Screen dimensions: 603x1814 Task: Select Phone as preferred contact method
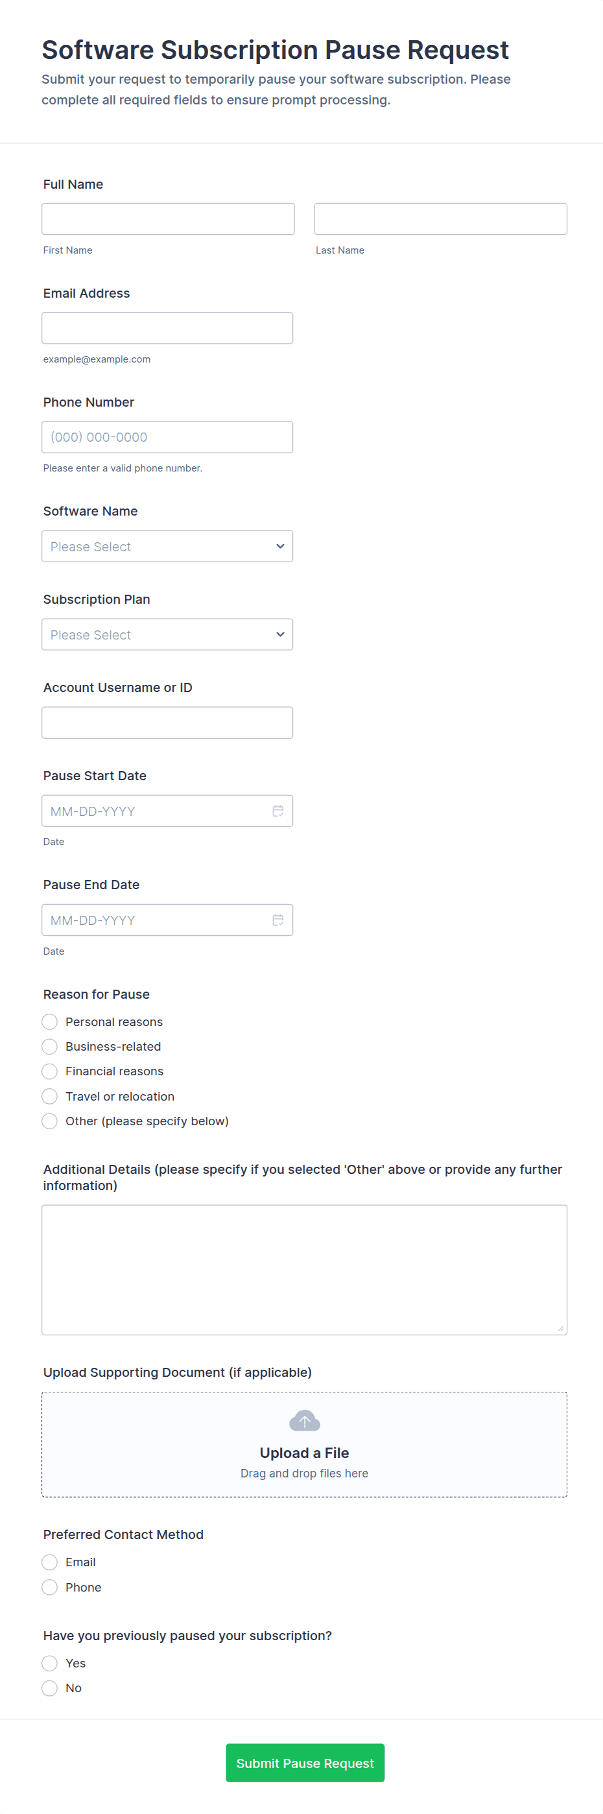(50, 1587)
